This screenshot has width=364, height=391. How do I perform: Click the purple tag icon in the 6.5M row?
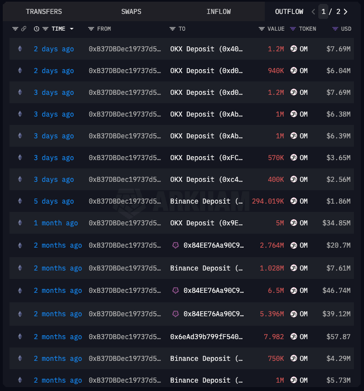[x=176, y=291]
